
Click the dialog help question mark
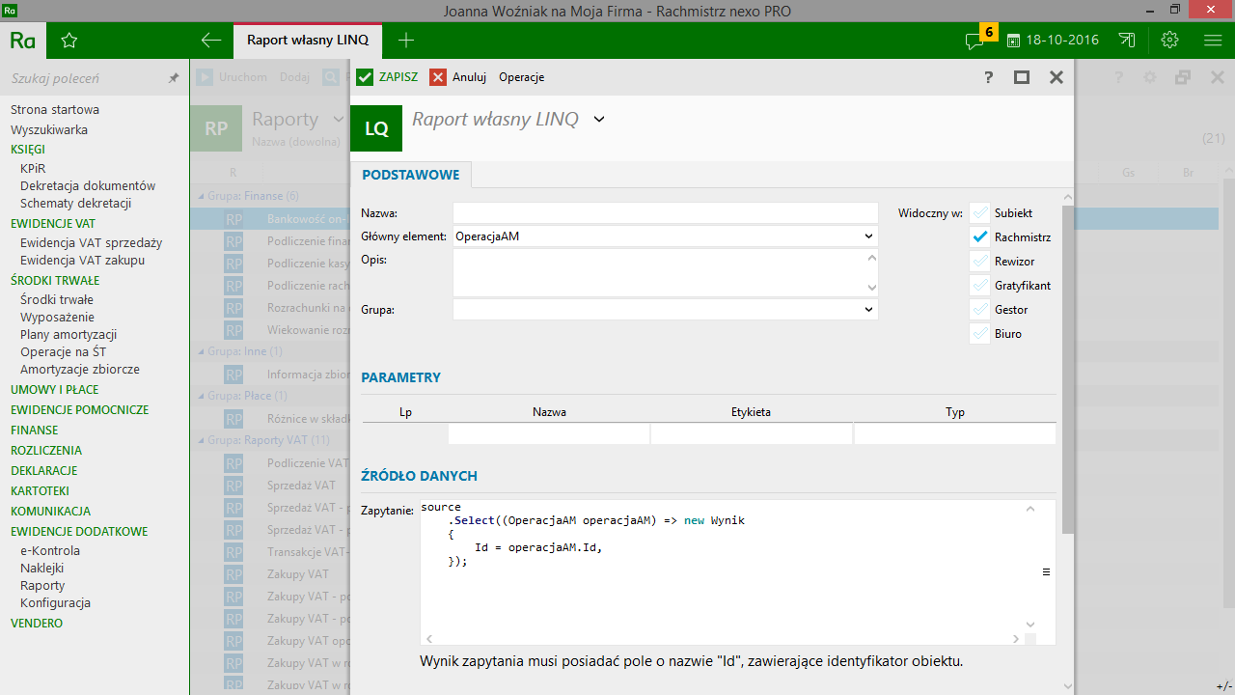pyautogui.click(x=989, y=77)
